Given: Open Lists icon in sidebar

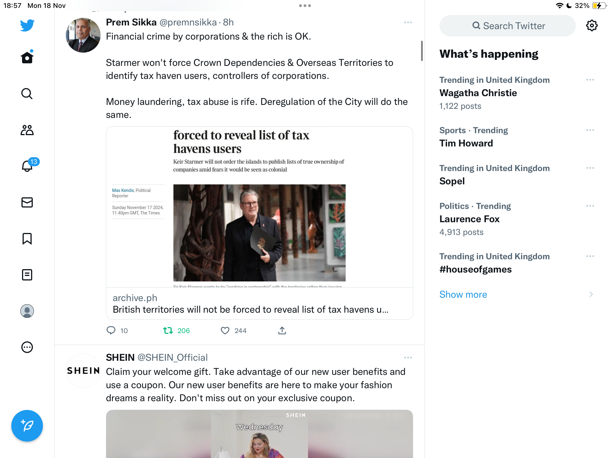Looking at the screenshot, I should [x=27, y=275].
